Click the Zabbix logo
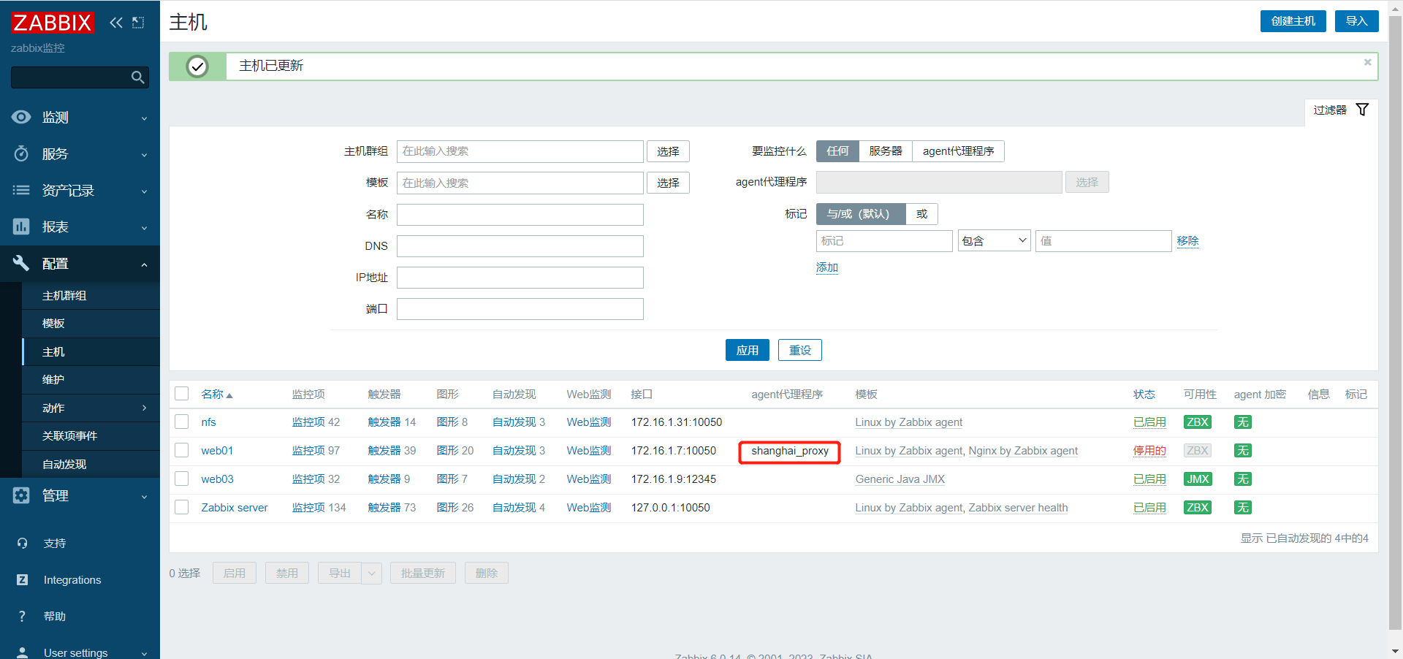The image size is (1403, 659). coord(52,23)
